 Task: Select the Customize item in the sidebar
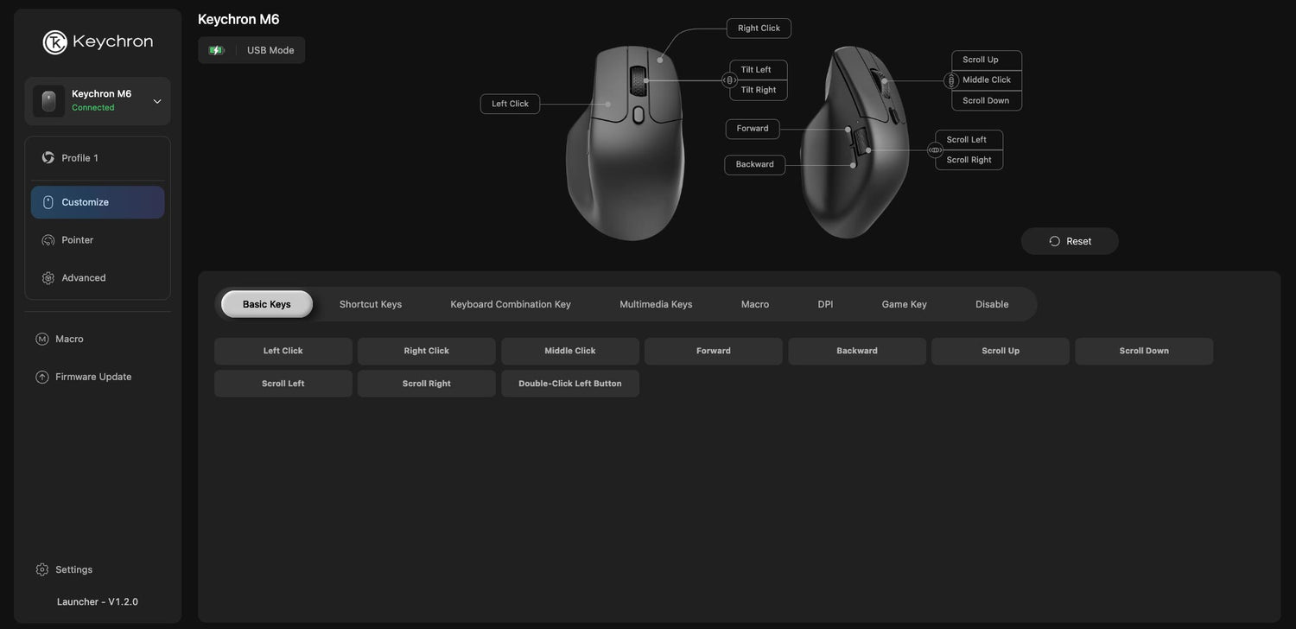click(x=98, y=202)
